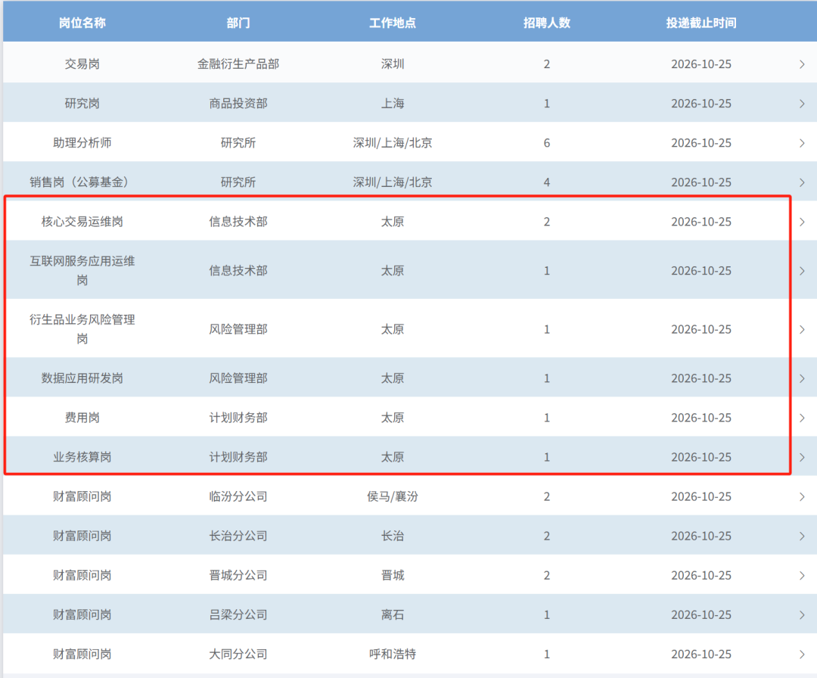
Task: Click the 互联网服务应用运维岗 job title
Action: click(x=82, y=270)
